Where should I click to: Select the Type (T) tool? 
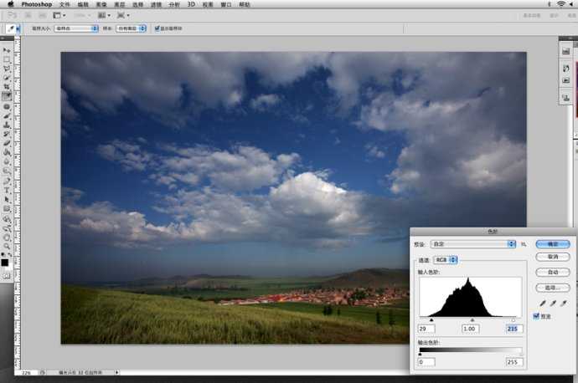7,190
